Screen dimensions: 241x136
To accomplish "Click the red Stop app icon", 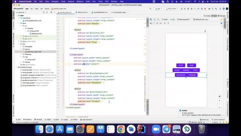I will coord(205,9).
